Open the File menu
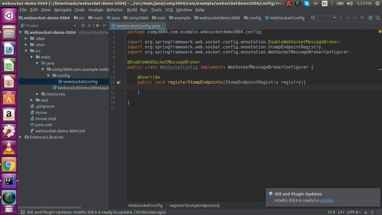Image resolution: width=382 pixels, height=215 pixels. tap(23, 10)
